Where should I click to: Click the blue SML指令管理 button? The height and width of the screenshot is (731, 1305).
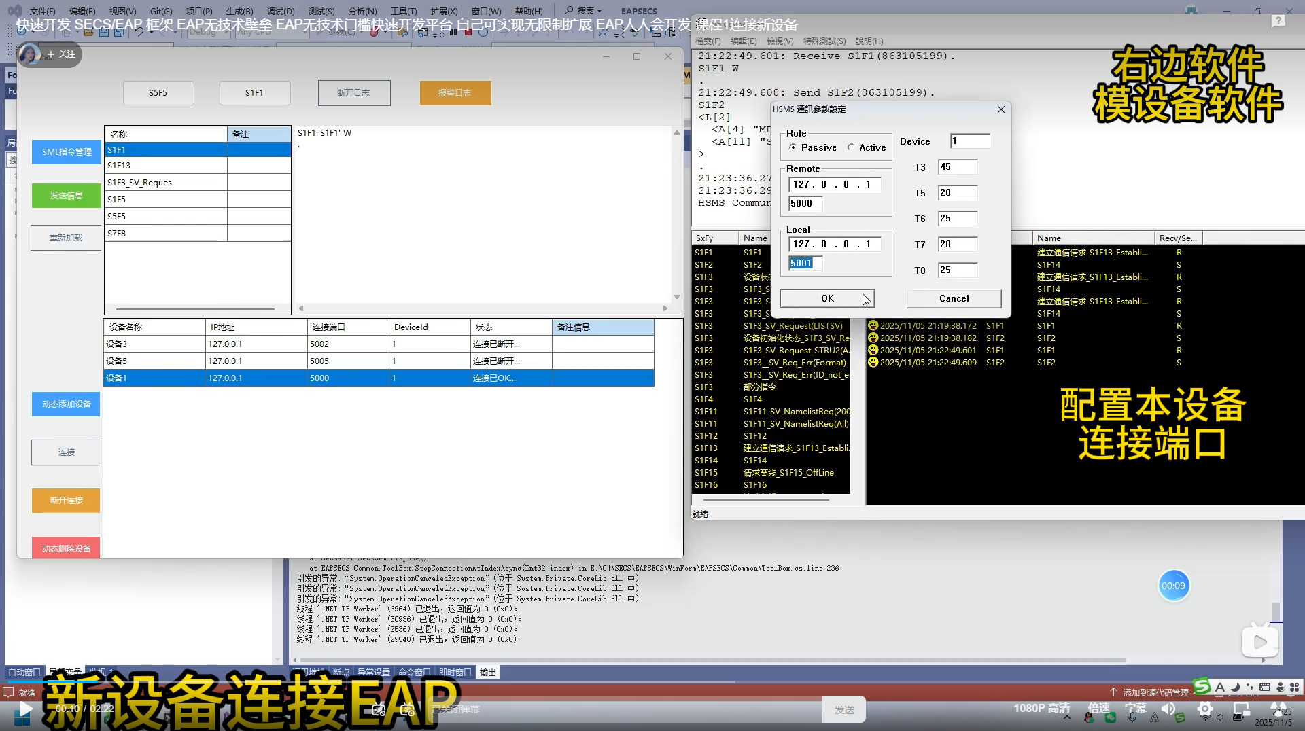pyautogui.click(x=67, y=152)
